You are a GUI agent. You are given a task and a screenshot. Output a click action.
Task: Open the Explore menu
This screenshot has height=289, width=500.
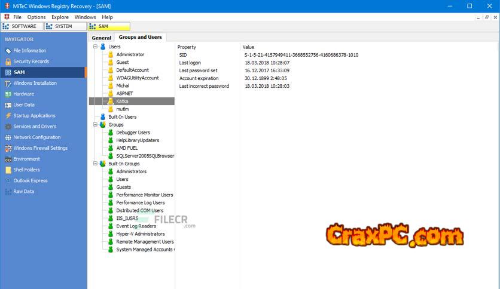click(x=60, y=17)
